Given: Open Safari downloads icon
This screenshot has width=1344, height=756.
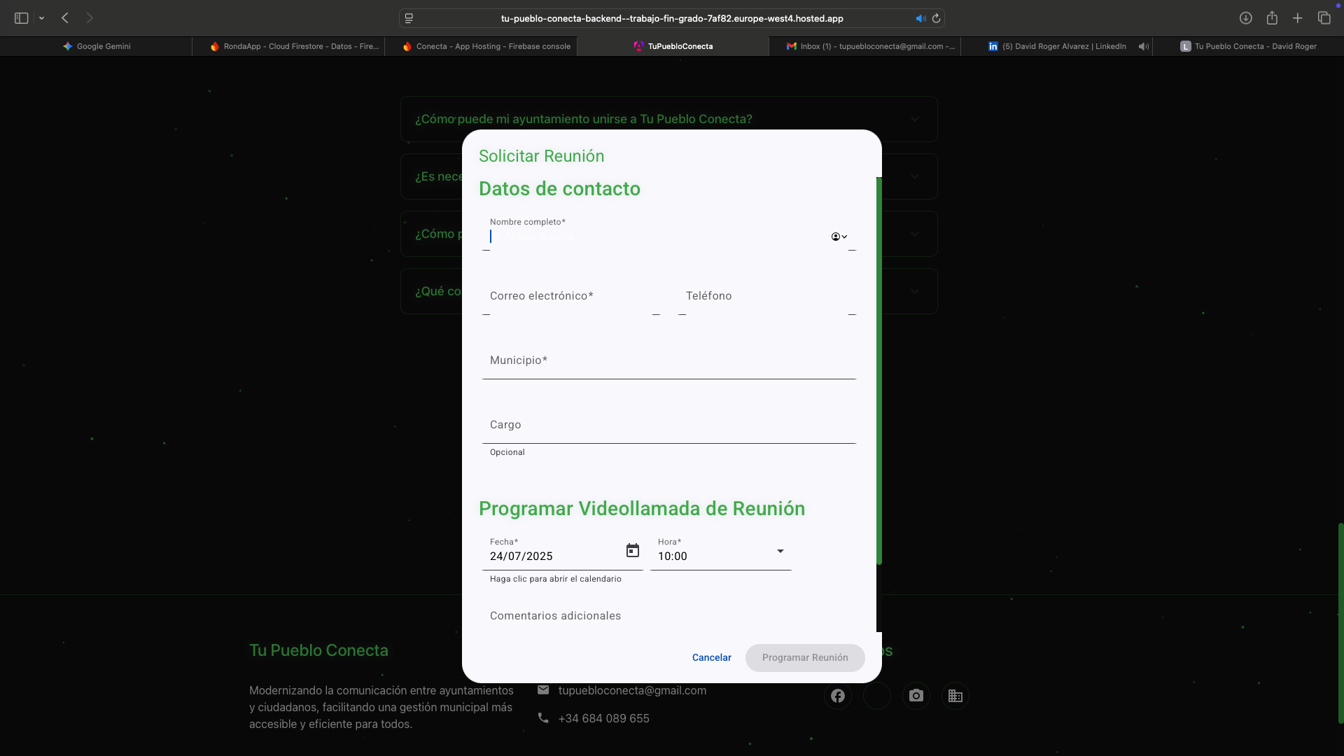Looking at the screenshot, I should coord(1245,18).
